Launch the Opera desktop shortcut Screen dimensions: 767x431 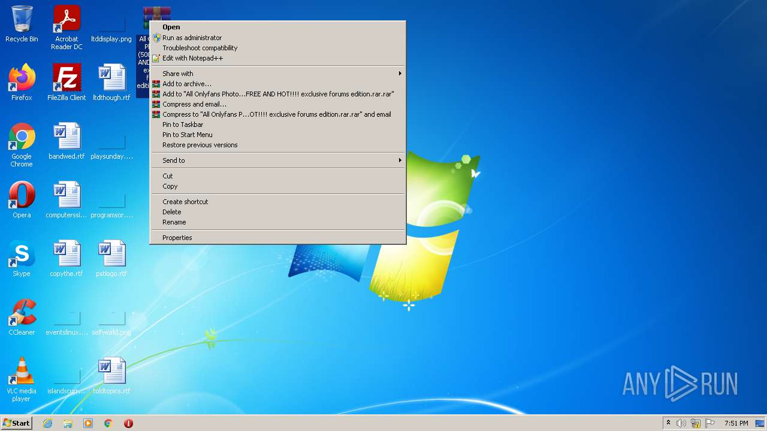coord(22,200)
